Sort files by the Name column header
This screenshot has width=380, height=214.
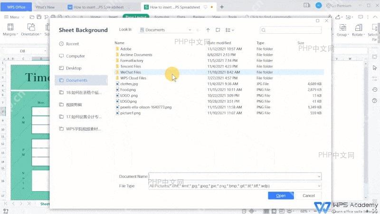(120, 43)
